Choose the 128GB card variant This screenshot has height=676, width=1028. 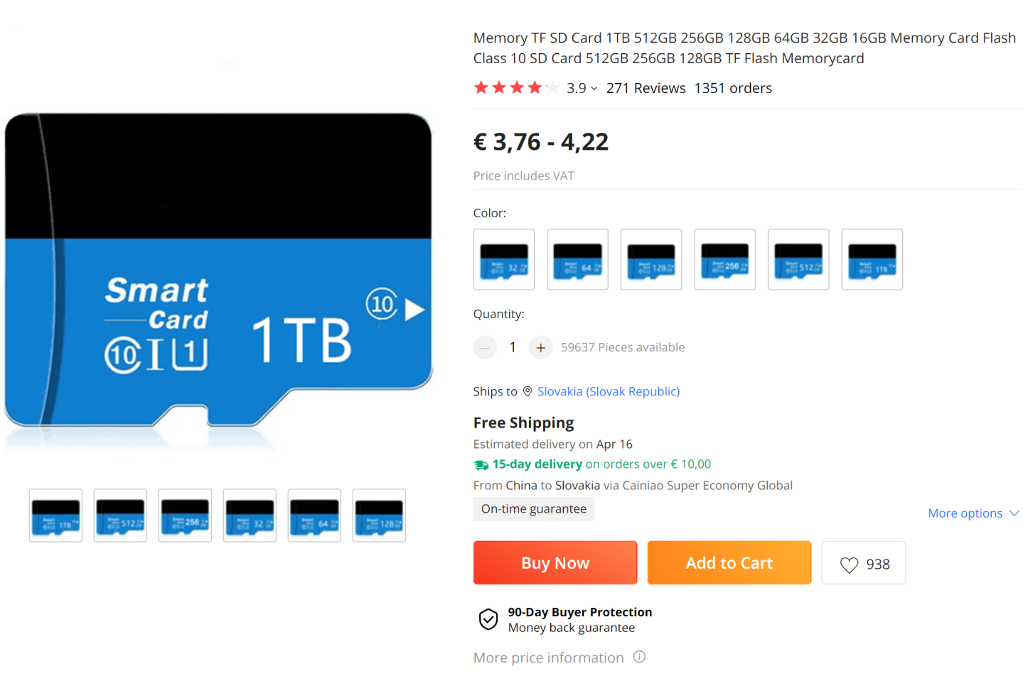(651, 259)
